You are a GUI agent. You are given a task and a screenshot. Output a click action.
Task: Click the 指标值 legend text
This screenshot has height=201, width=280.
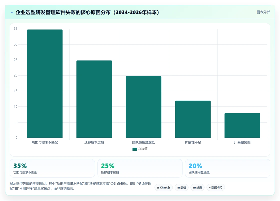point(143,149)
